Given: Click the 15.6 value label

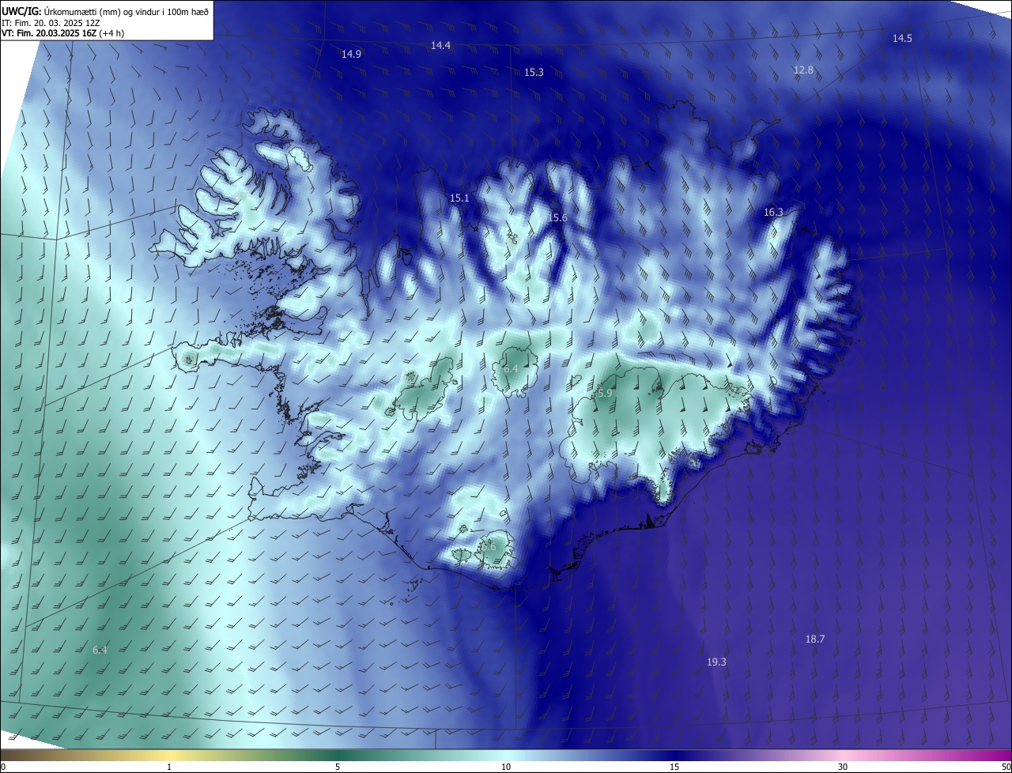Looking at the screenshot, I should pos(557,218).
